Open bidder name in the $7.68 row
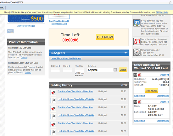Screen dimensions: 173x136 pos(76,131)
